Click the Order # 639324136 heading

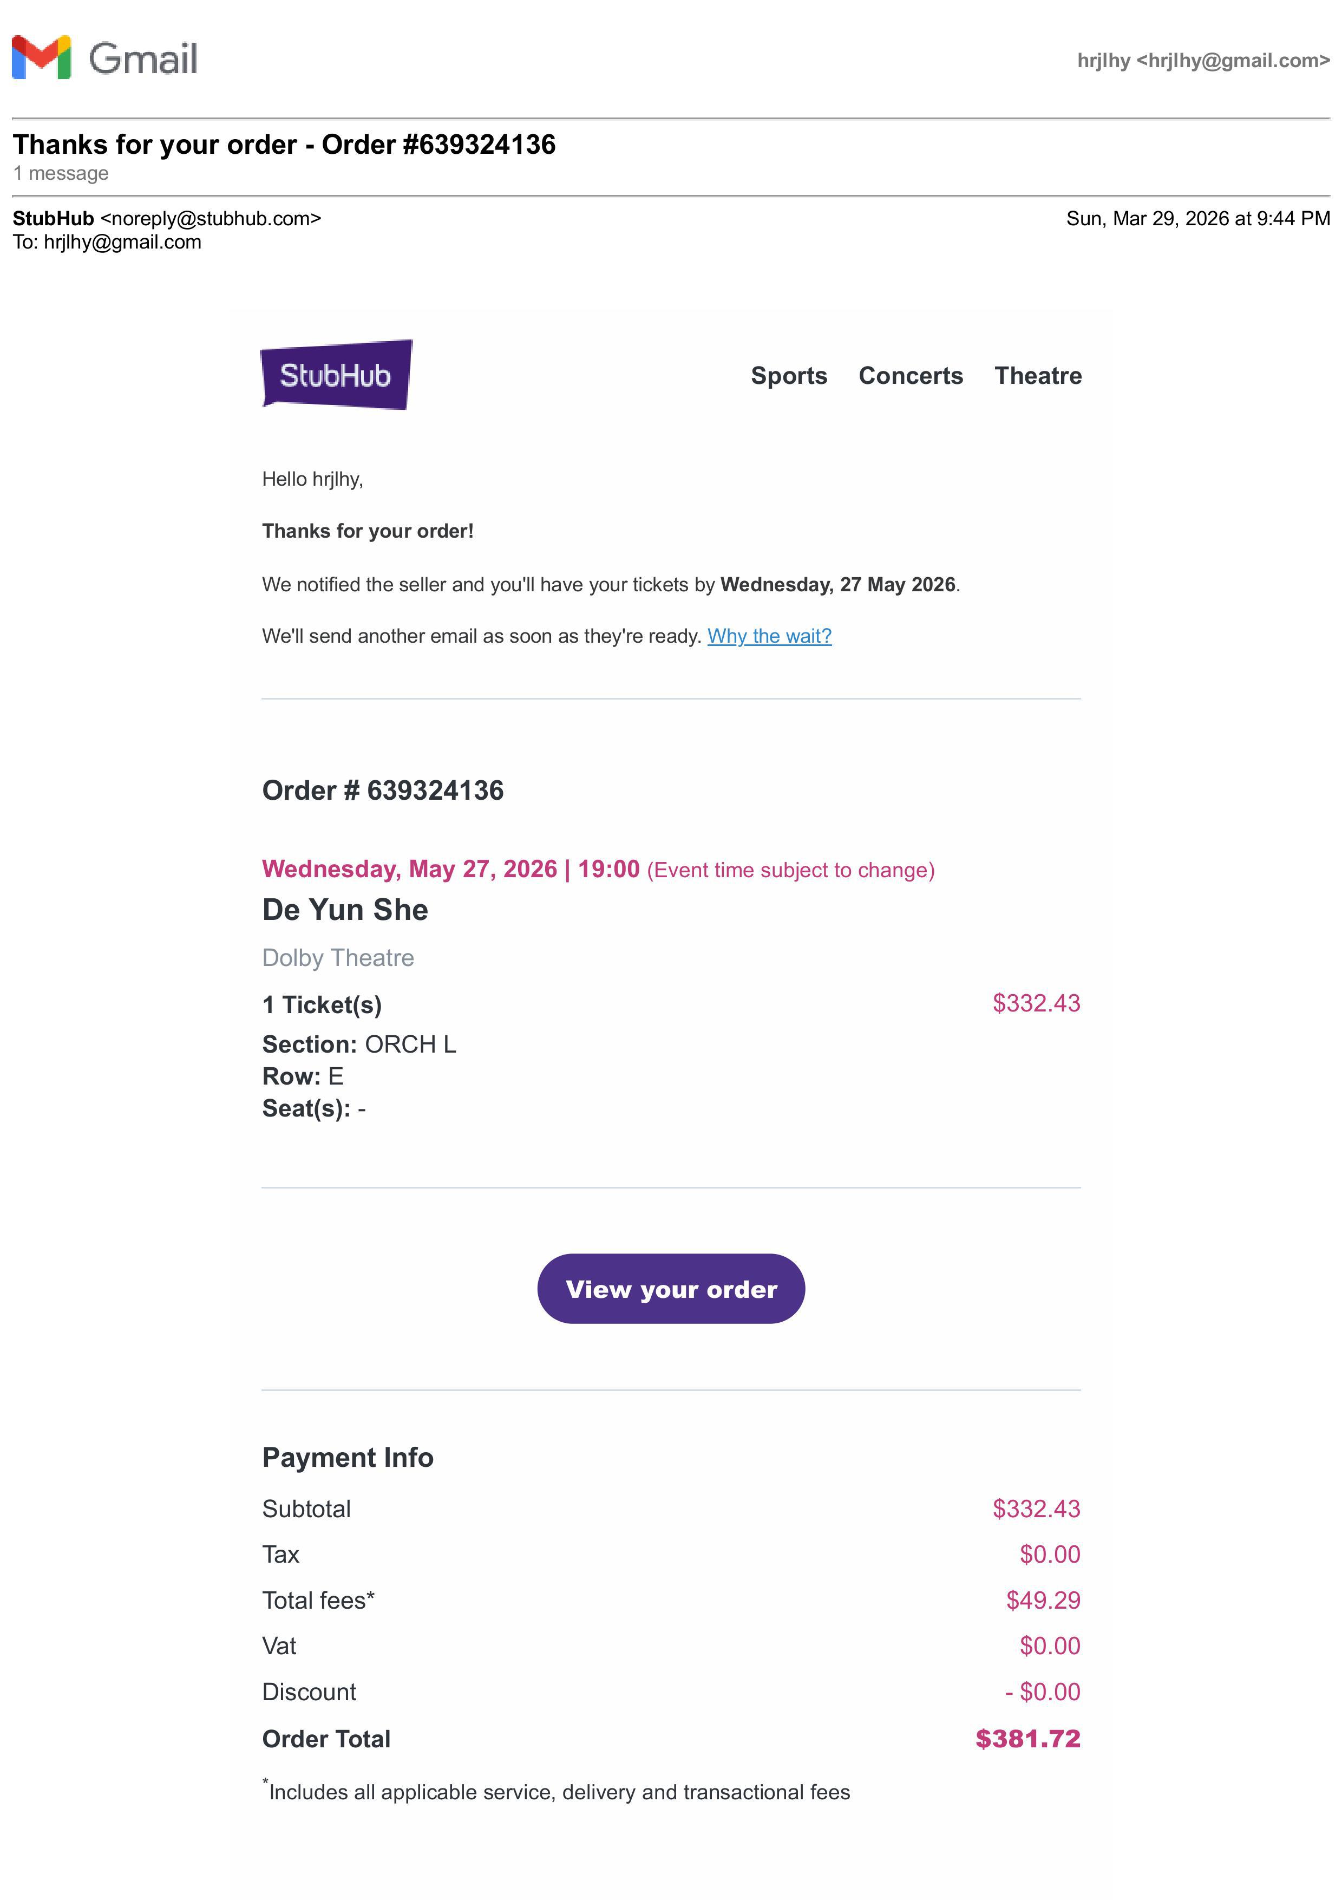pos(382,791)
